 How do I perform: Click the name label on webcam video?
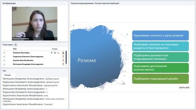[21, 39]
